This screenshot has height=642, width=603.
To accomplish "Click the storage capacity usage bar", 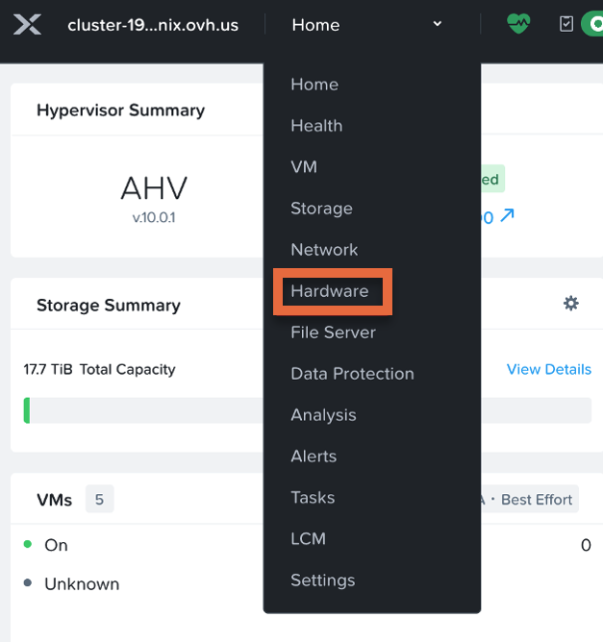I will click(x=307, y=410).
